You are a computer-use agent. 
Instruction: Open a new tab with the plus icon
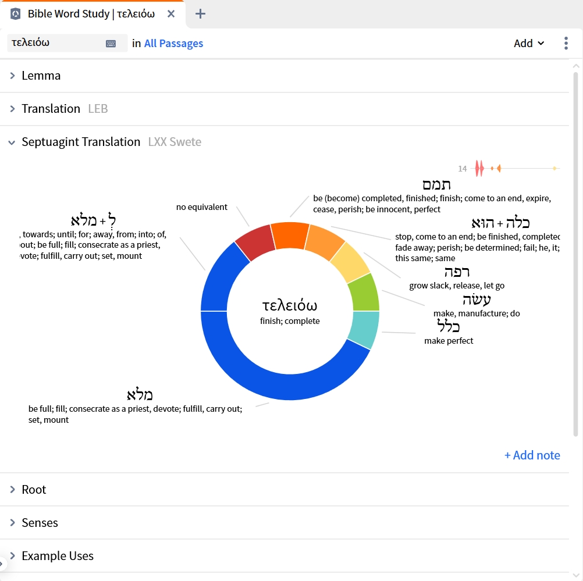[x=200, y=14]
